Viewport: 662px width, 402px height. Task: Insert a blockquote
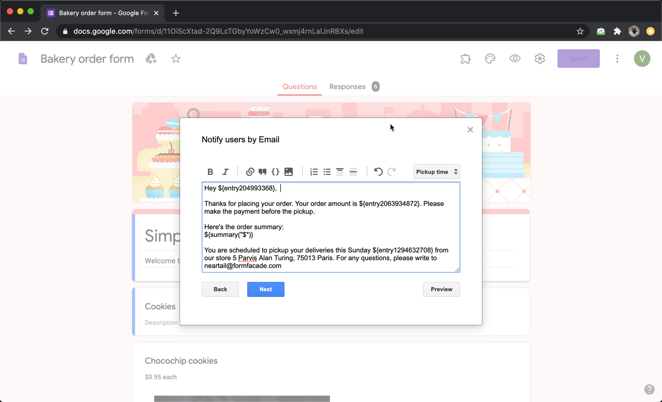(x=263, y=171)
